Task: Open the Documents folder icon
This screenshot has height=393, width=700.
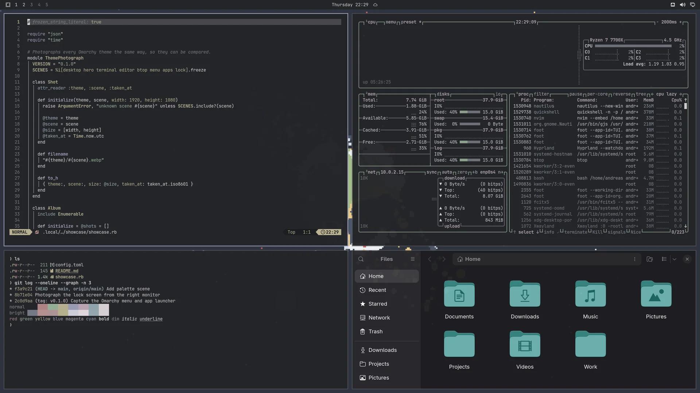Action: point(459,294)
